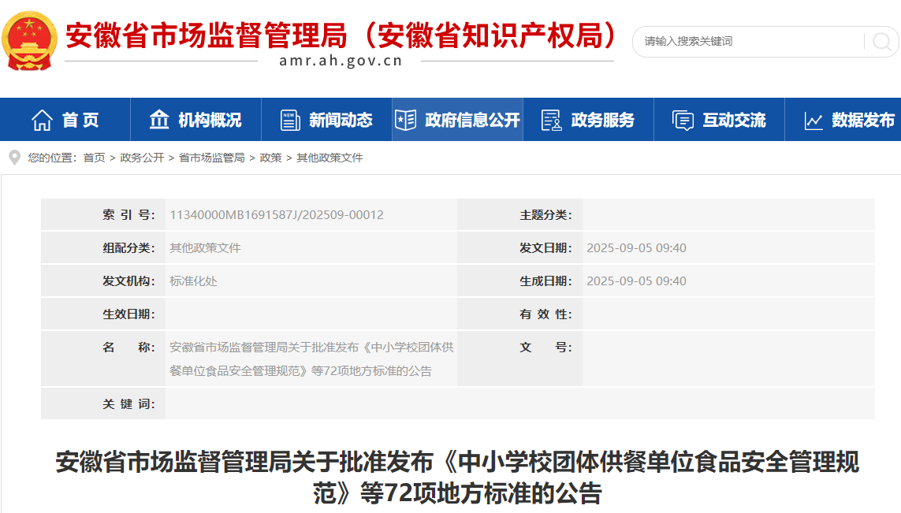The image size is (901, 513).
Task: Open the 首页 navigation tab
Action: coord(65,120)
